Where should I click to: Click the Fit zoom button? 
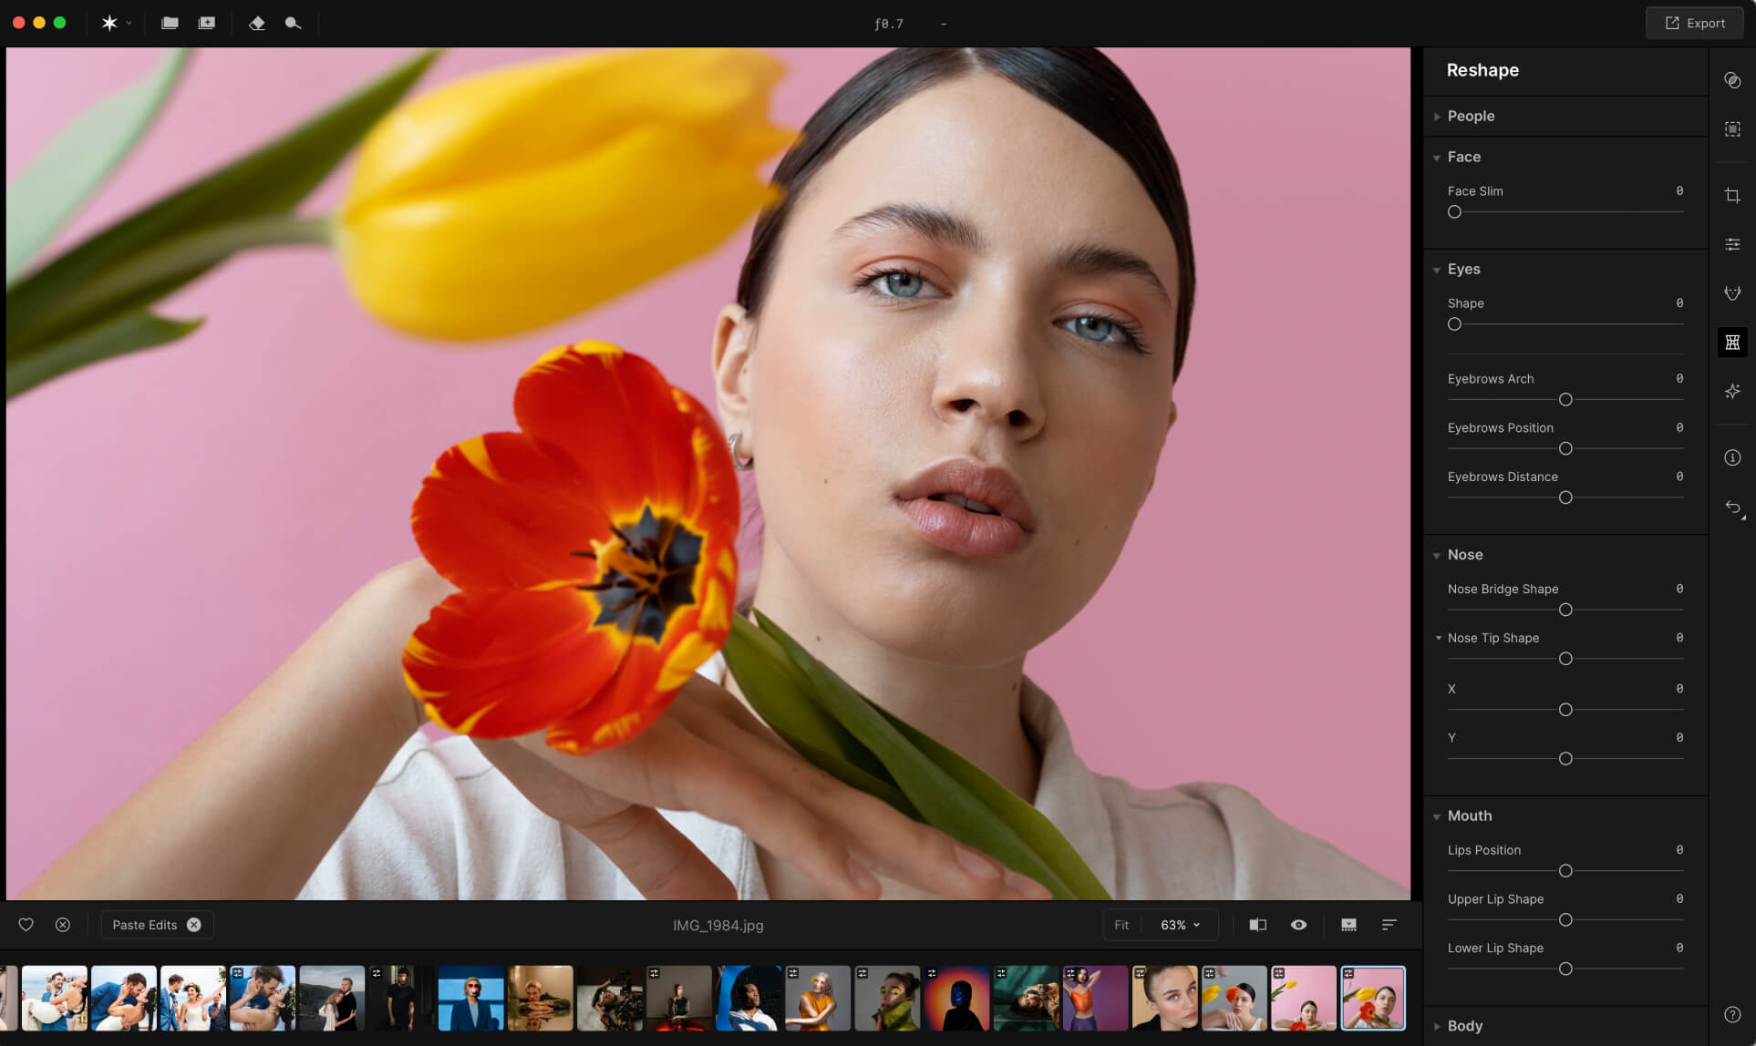1121,925
